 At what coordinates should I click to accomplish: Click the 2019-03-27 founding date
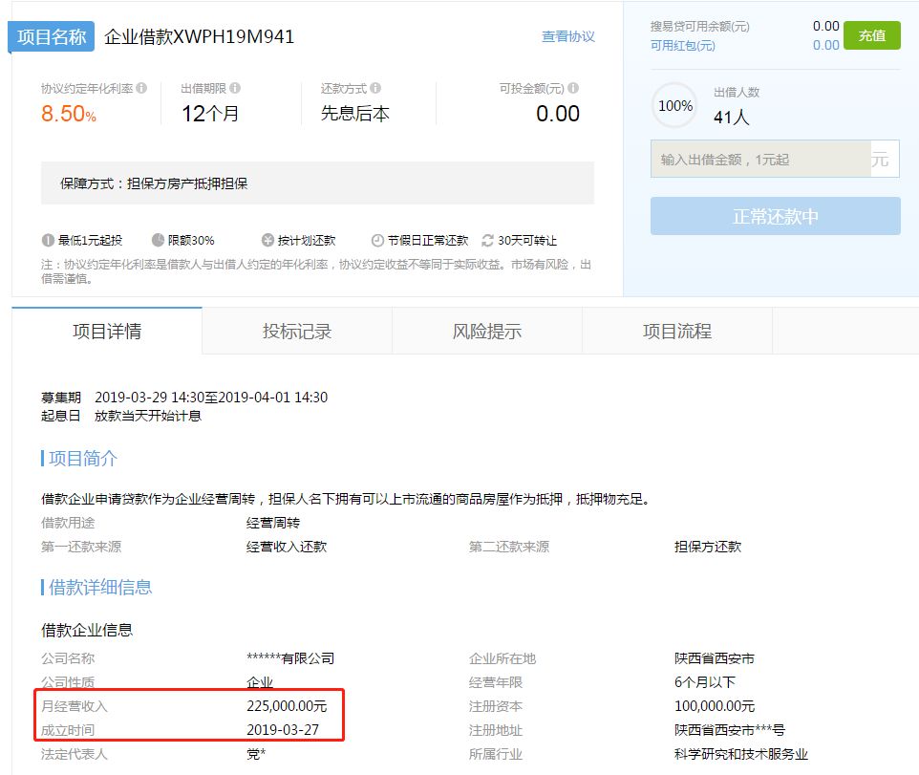point(283,730)
